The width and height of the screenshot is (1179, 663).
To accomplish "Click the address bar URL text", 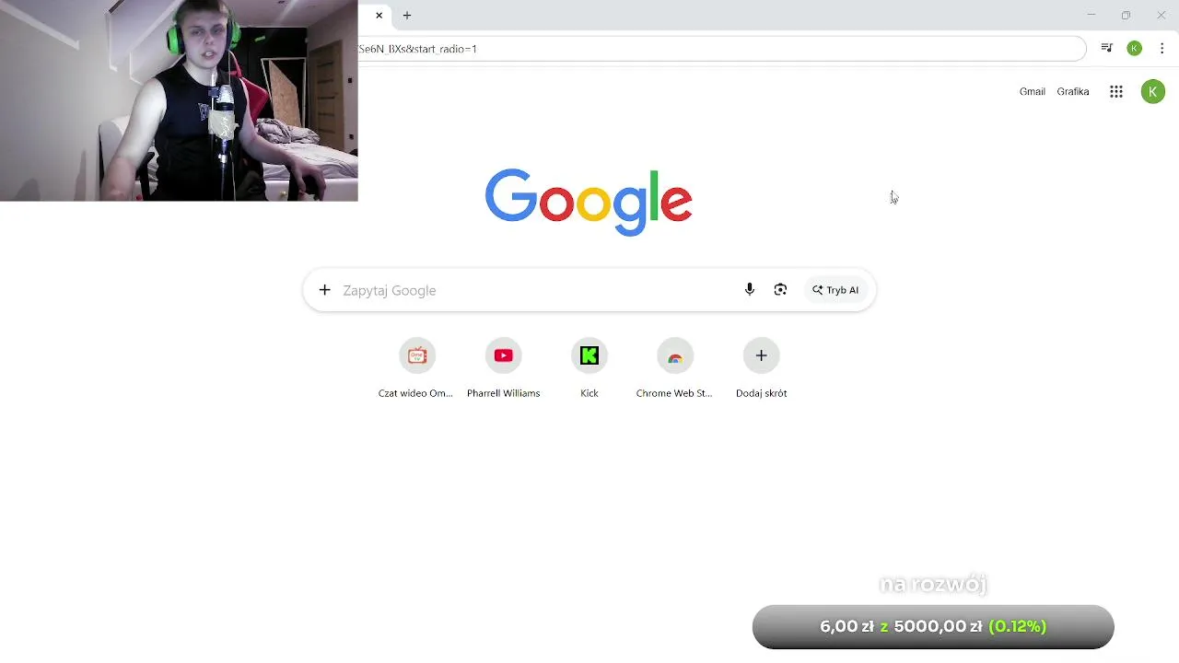I will click(417, 49).
